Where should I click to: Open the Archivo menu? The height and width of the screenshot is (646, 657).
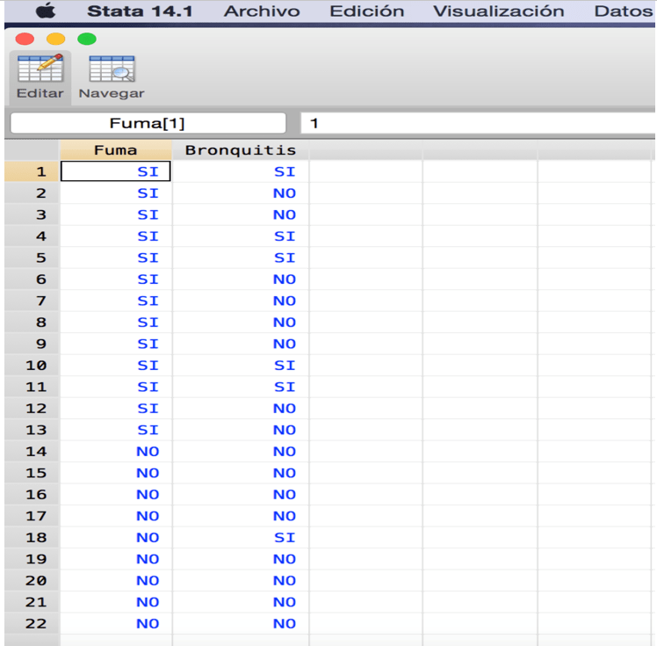click(x=261, y=11)
